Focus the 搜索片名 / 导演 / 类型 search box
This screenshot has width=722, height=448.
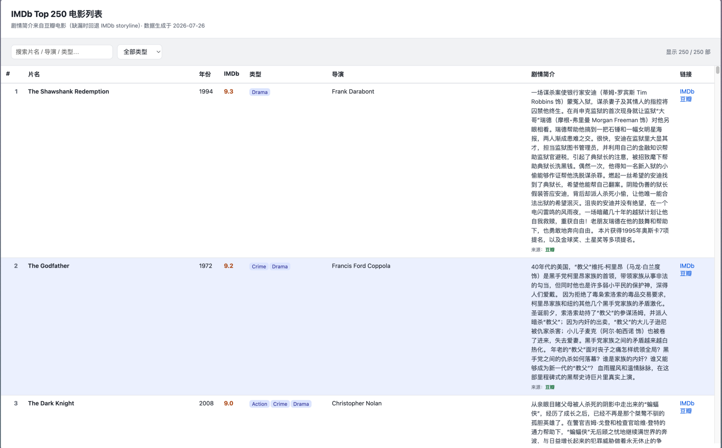tap(62, 52)
